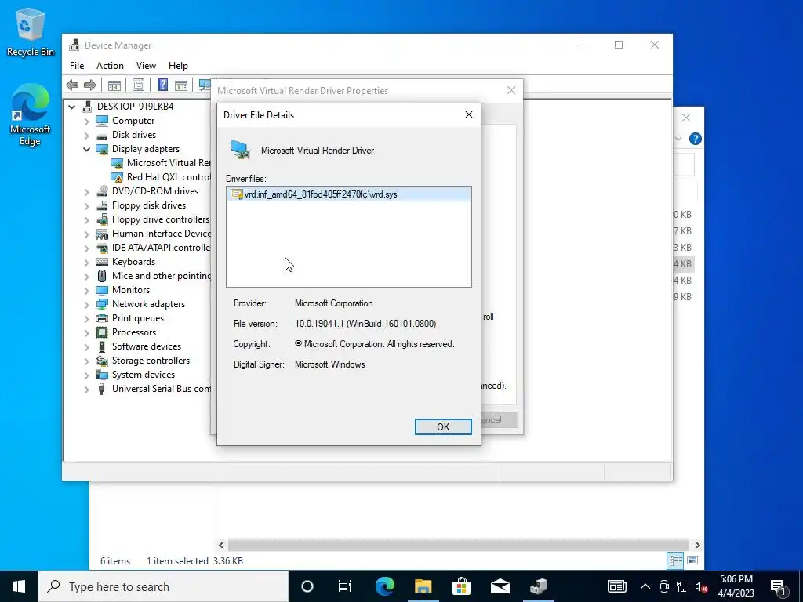Screen dimensions: 803x602
Task: Click the blue help icon in the Explorer window
Action: 695,139
